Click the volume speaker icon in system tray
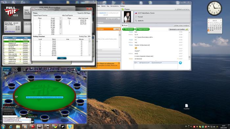This screenshot has width=230, height=129. 215,127
